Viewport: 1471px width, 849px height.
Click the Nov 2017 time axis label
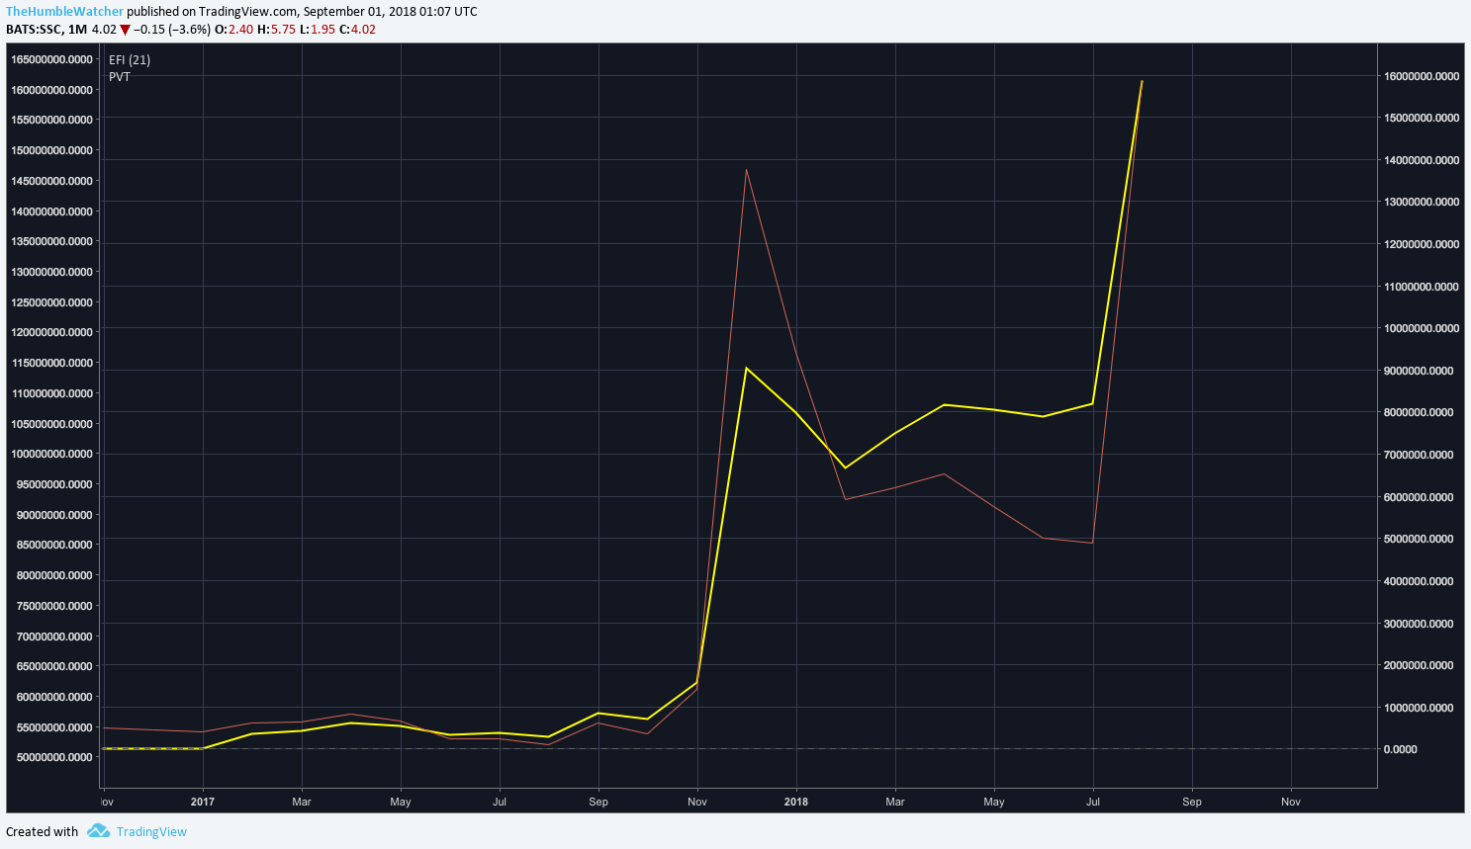[x=697, y=802]
